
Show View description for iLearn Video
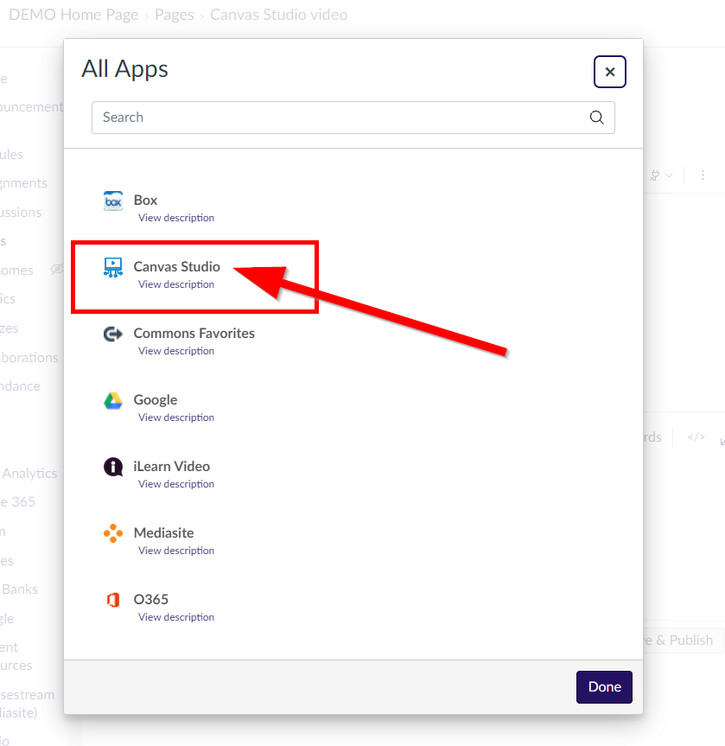[x=176, y=484]
